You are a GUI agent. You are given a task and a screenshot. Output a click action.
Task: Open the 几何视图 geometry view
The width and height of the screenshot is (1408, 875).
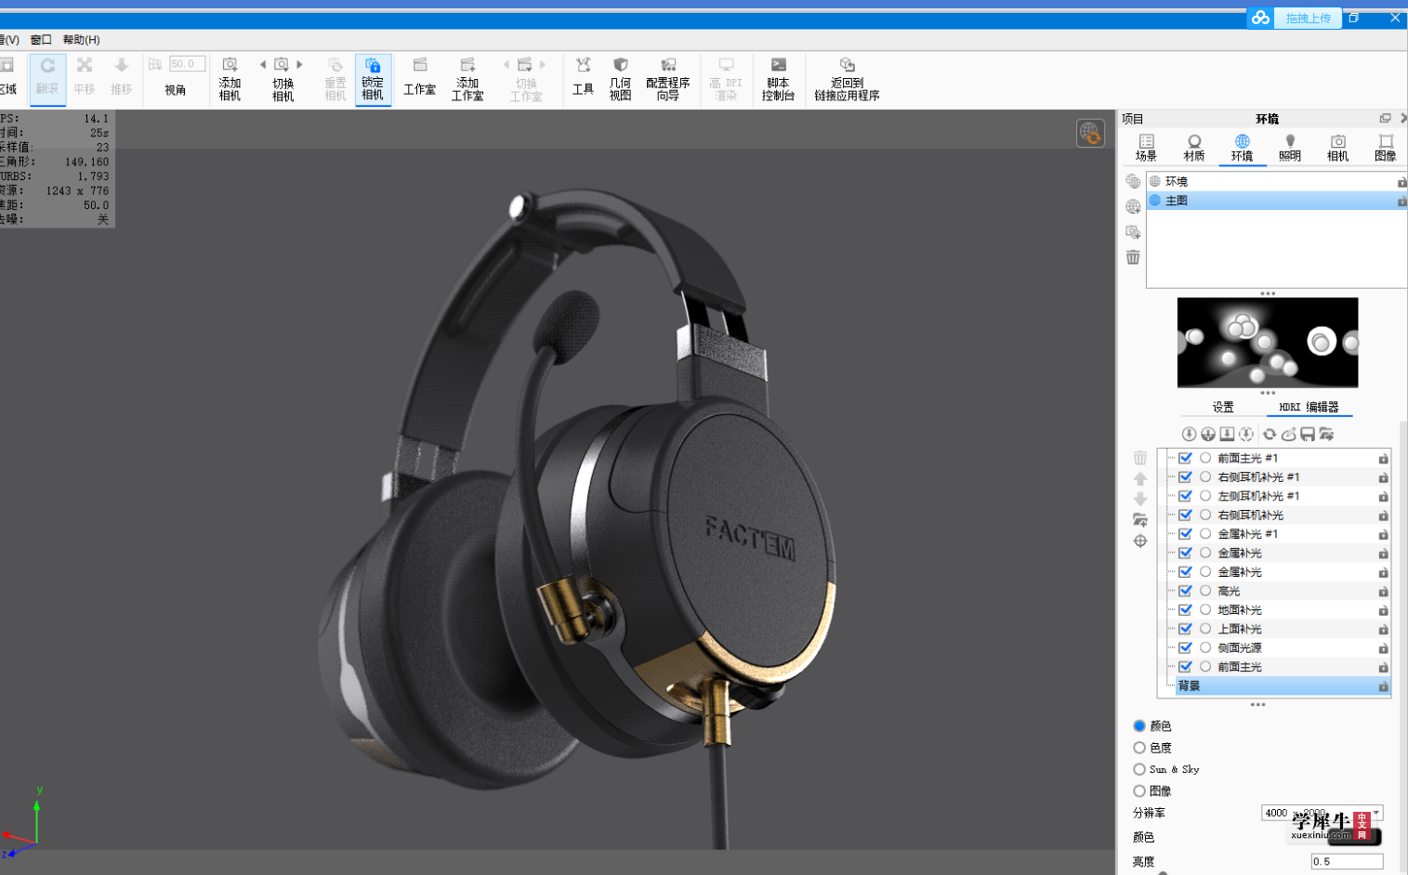pos(621,78)
